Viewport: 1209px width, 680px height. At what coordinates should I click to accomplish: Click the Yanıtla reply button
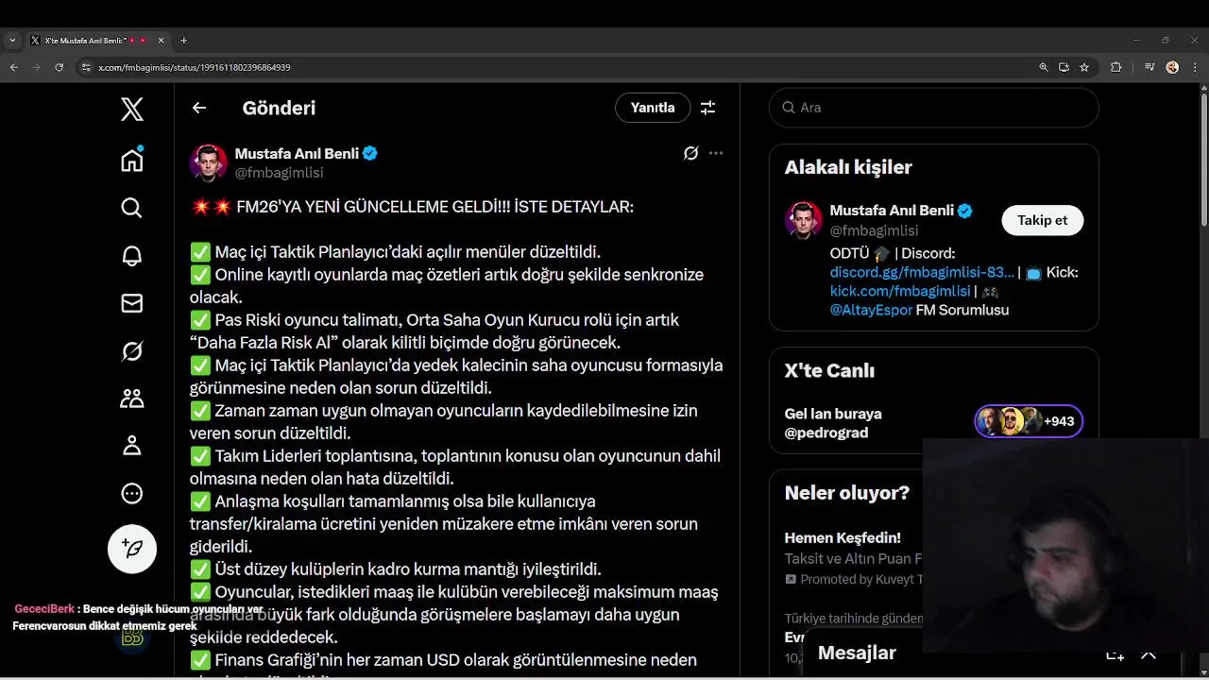point(653,108)
